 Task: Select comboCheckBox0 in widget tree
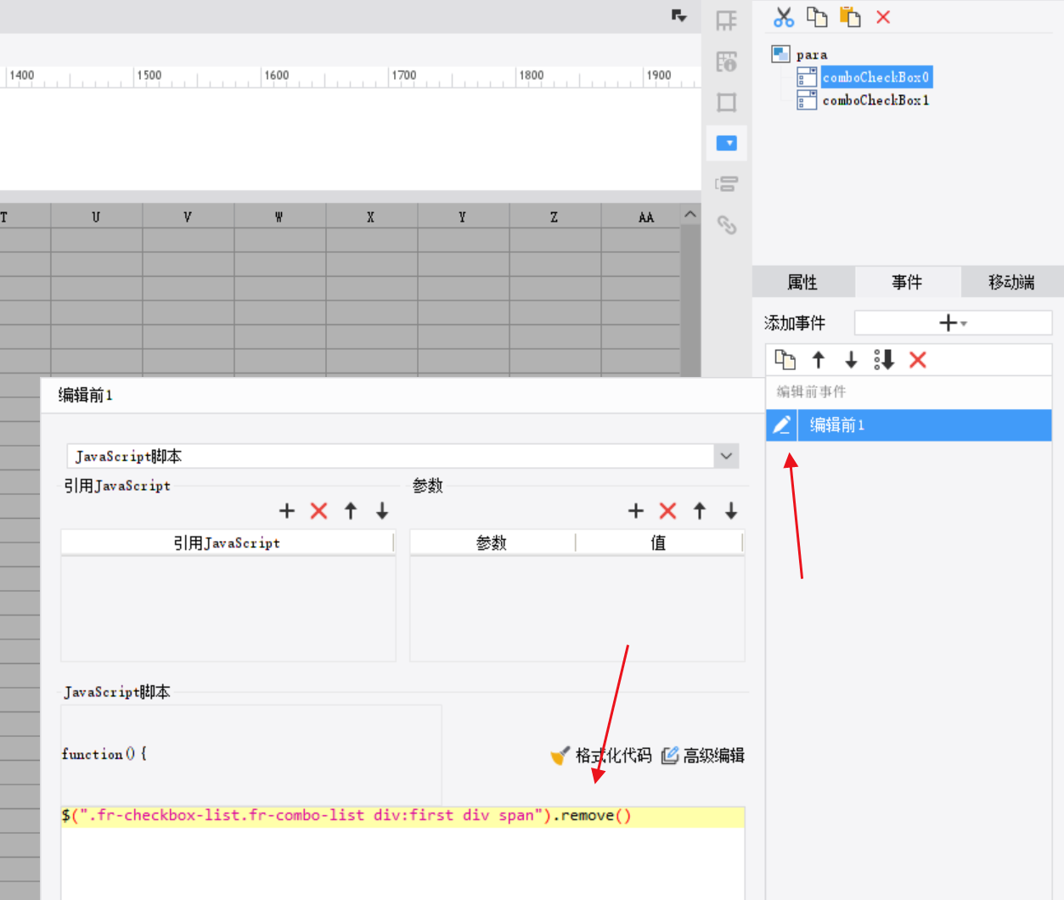[x=876, y=77]
